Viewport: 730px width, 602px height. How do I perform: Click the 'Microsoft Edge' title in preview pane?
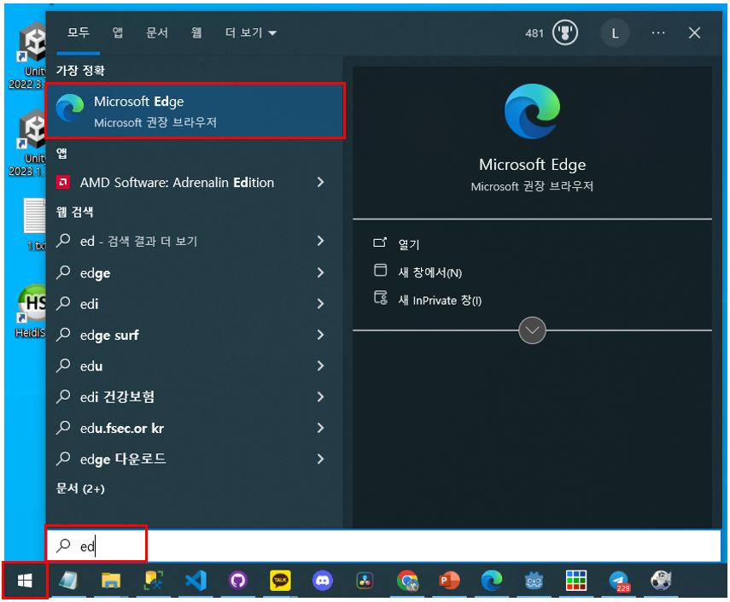click(x=532, y=165)
